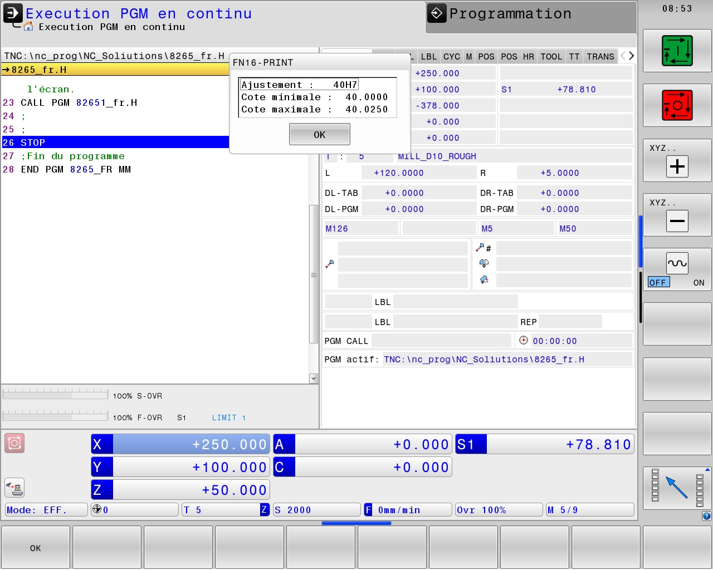Click the mirroring icon in status panel
This screenshot has height=570, width=713.
click(x=484, y=263)
